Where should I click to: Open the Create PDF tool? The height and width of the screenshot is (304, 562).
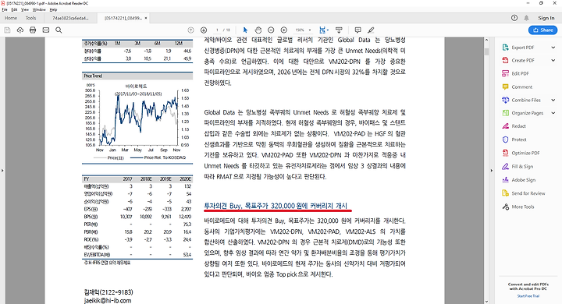point(522,61)
